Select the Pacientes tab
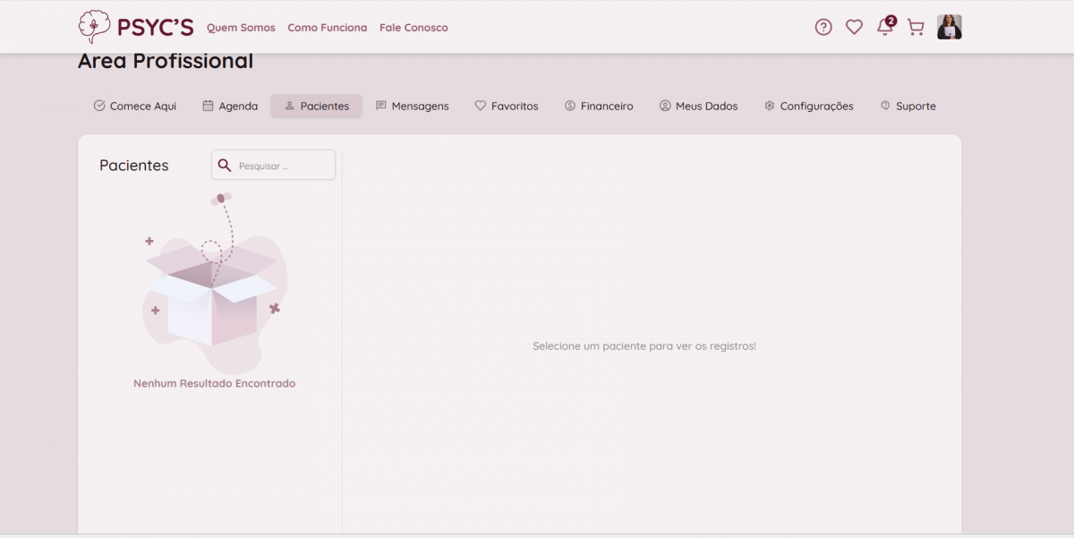The width and height of the screenshot is (1074, 538). tap(317, 106)
